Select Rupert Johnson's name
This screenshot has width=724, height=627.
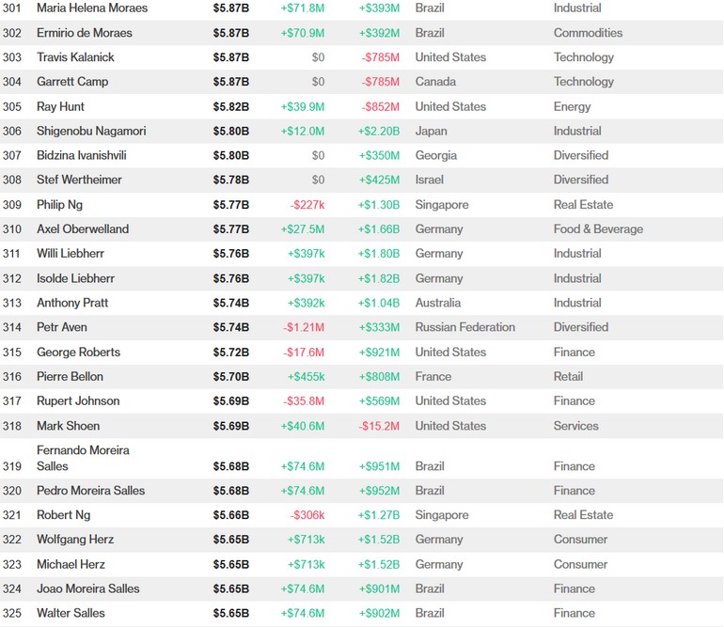tap(78, 400)
